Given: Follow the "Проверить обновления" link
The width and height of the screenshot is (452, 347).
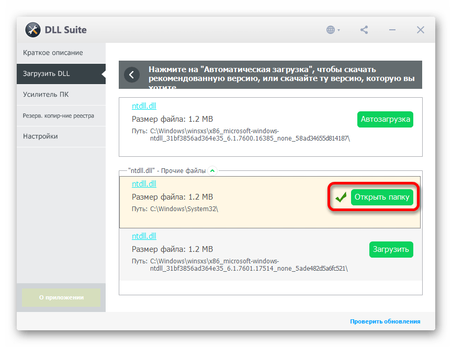Looking at the screenshot, I should 385,321.
